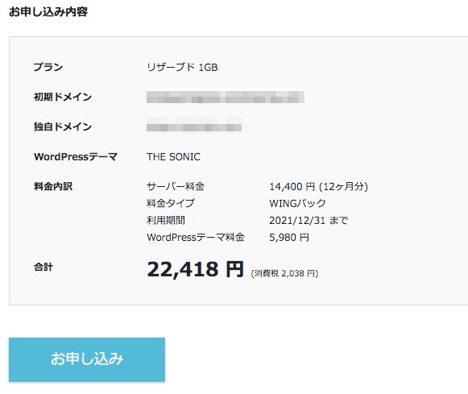This screenshot has height=394, width=468.
Task: Select the お申し込み内容 heading text
Action: (x=48, y=12)
